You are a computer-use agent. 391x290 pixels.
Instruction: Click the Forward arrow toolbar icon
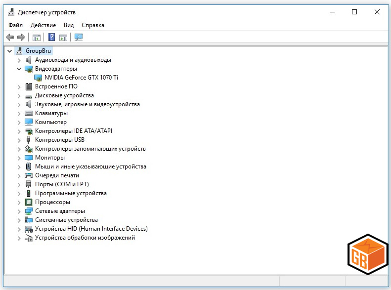tap(21, 38)
